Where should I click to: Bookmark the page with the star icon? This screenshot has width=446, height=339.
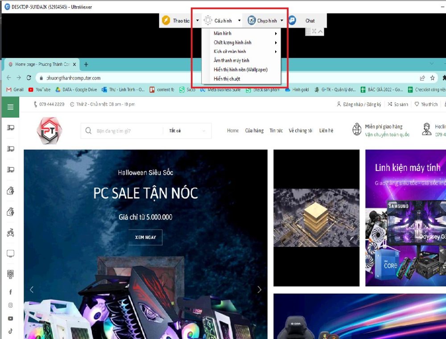(432, 78)
